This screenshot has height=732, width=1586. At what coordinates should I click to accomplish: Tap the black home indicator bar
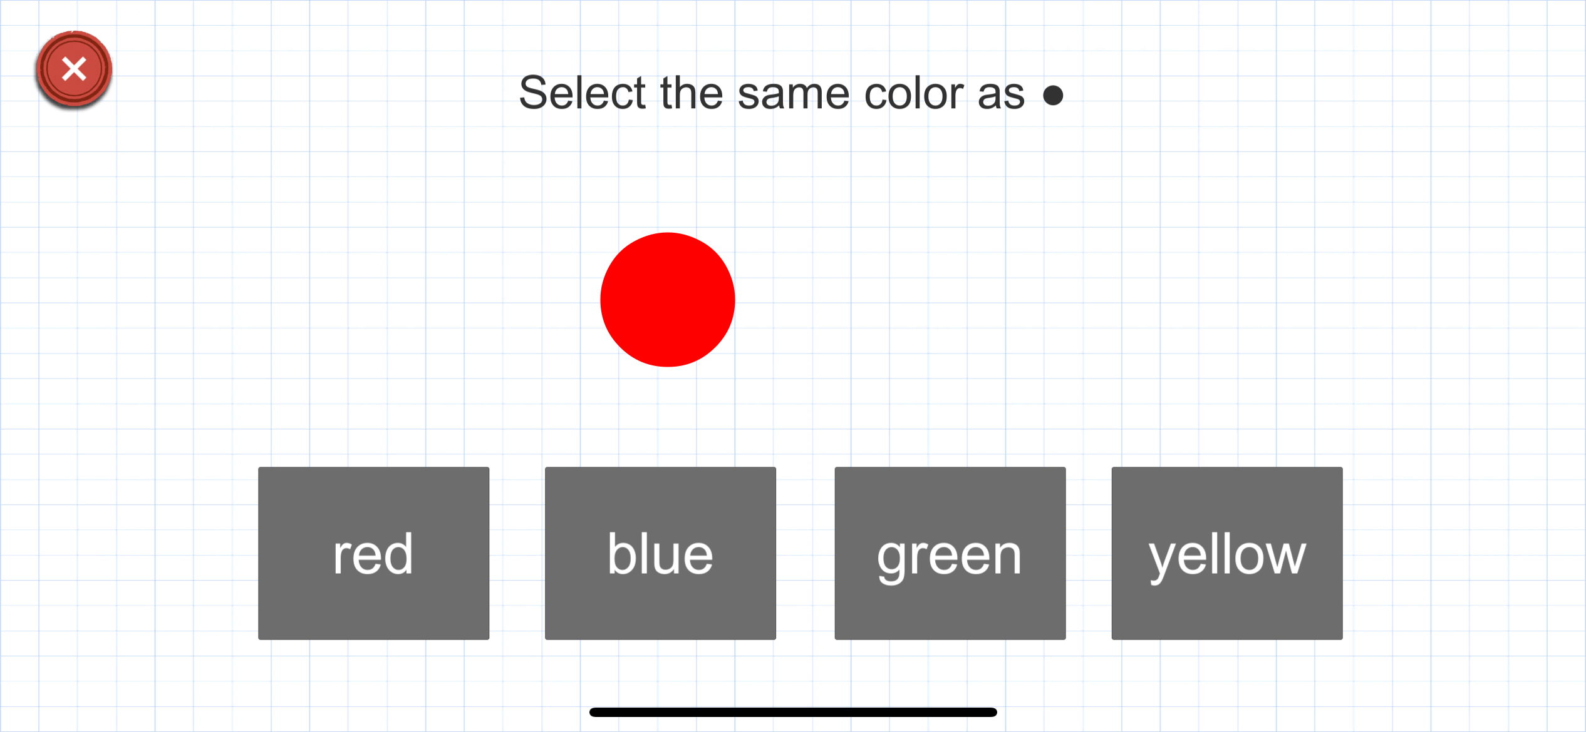pos(793,712)
